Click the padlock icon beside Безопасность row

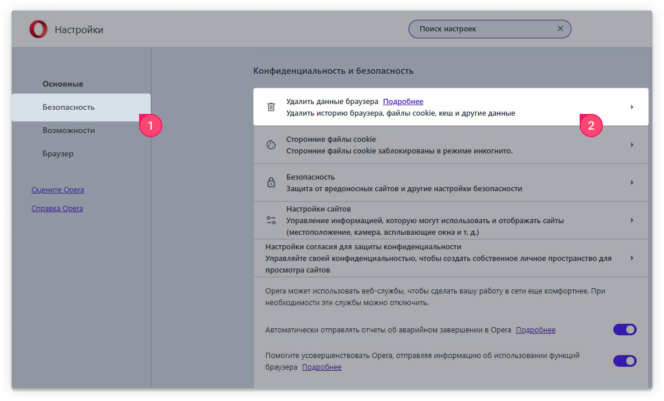pyautogui.click(x=271, y=182)
